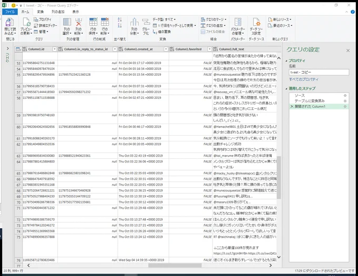The height and width of the screenshot is (276, 358).
Task: Collapse the Applied Steps section
Action: click(286, 89)
